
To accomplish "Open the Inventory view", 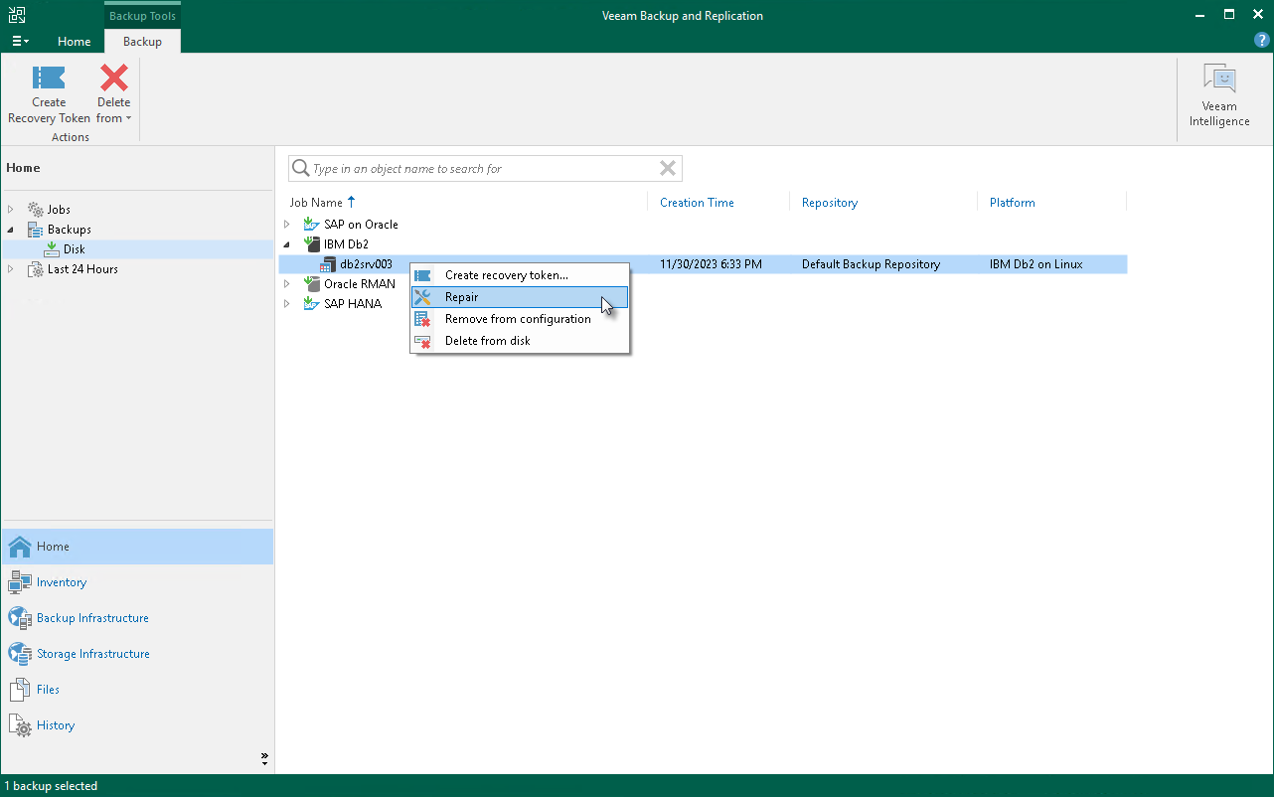I will coord(62,582).
